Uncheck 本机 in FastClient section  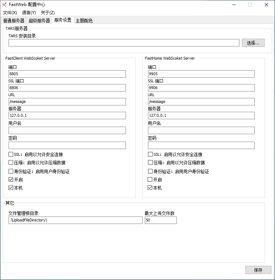[x=11, y=187]
